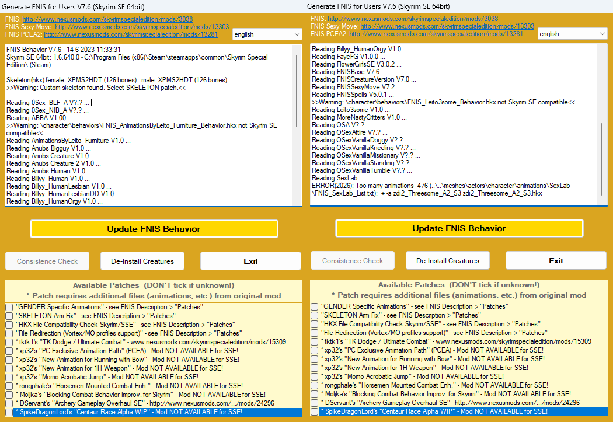The image size is (613, 422).
Task: Tick New Animation for Running with Bow, right window
Action: click(315, 359)
